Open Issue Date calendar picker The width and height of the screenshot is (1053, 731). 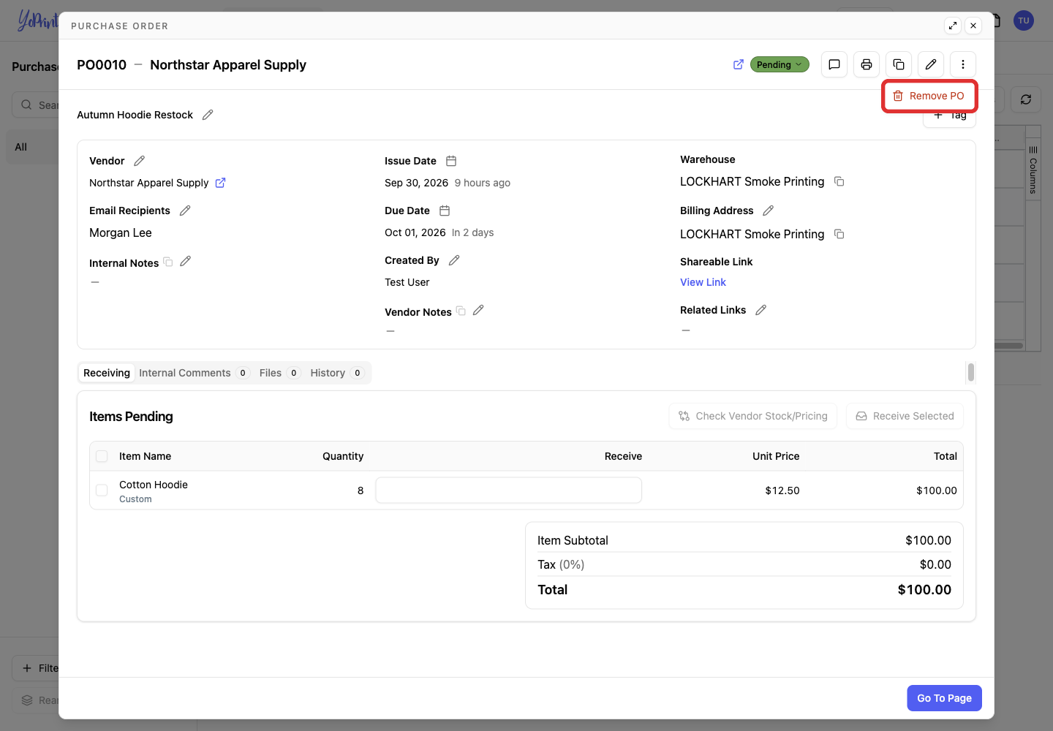point(451,161)
